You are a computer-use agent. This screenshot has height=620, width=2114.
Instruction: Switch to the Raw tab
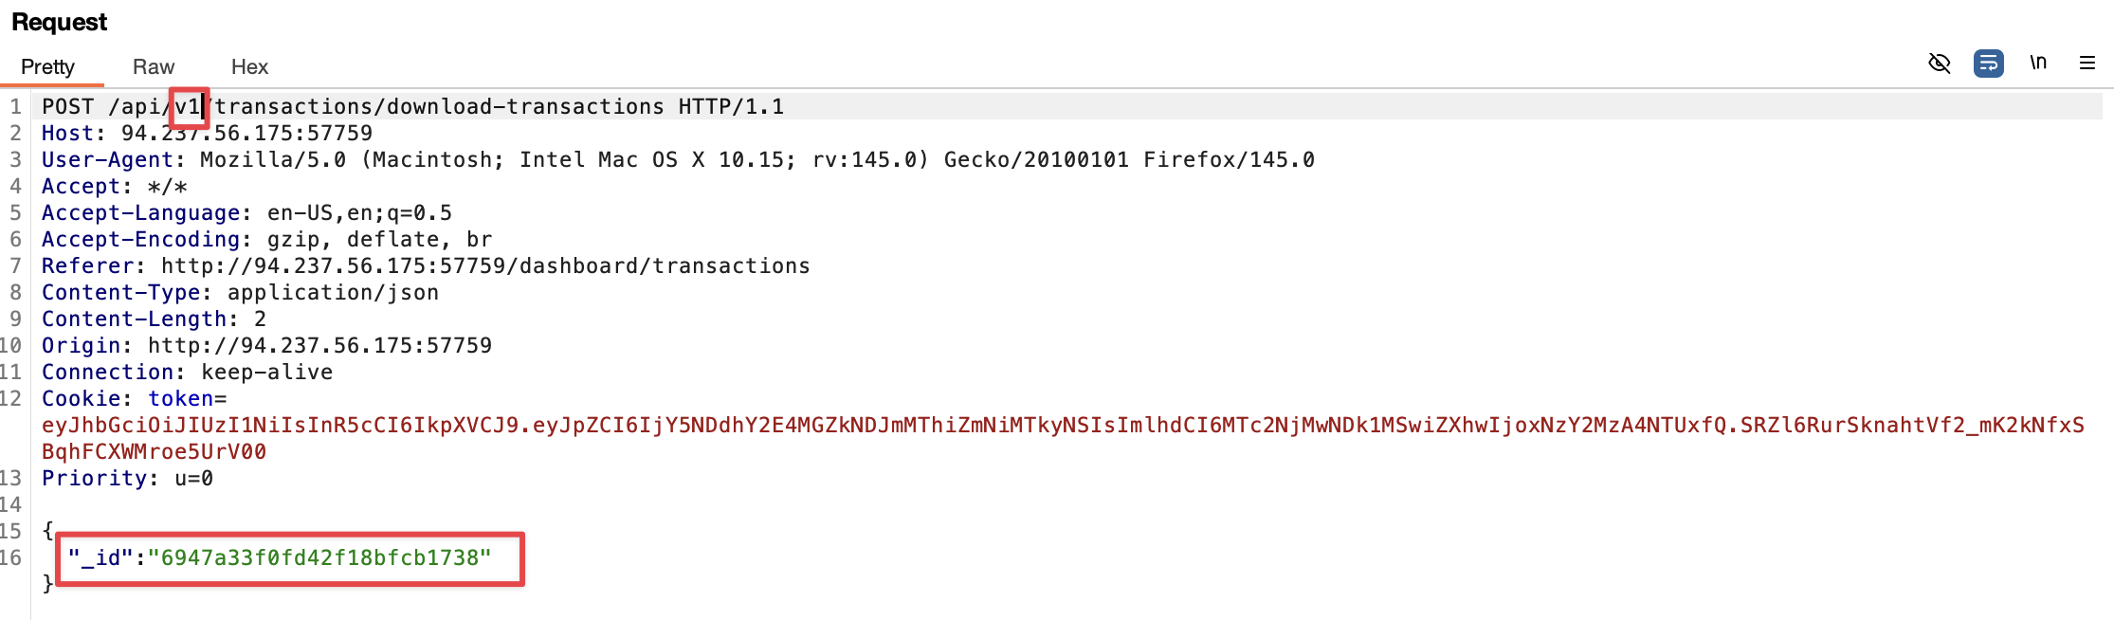(154, 66)
